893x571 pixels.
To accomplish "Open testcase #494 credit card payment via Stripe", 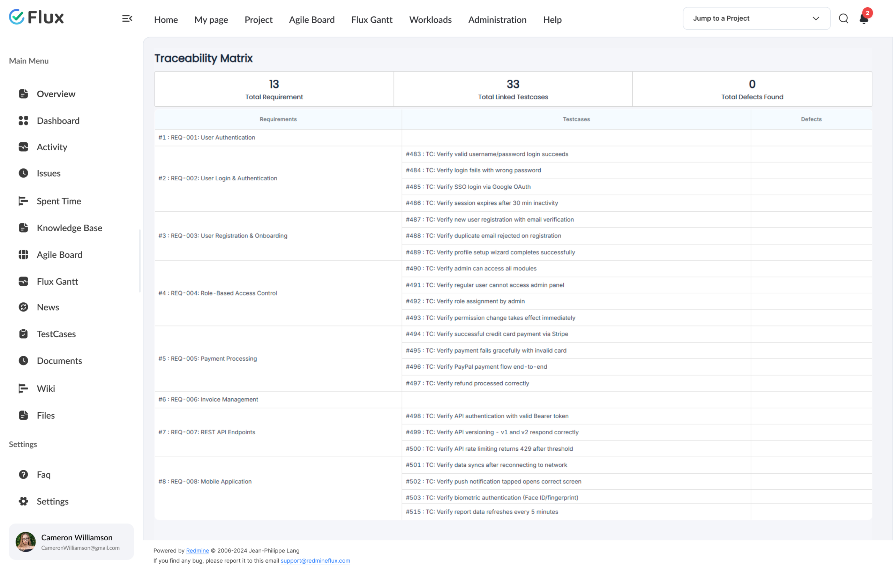I will [x=487, y=334].
